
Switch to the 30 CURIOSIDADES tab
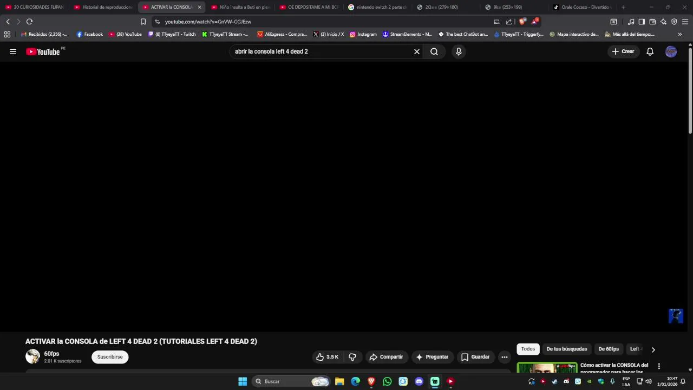pos(35,7)
